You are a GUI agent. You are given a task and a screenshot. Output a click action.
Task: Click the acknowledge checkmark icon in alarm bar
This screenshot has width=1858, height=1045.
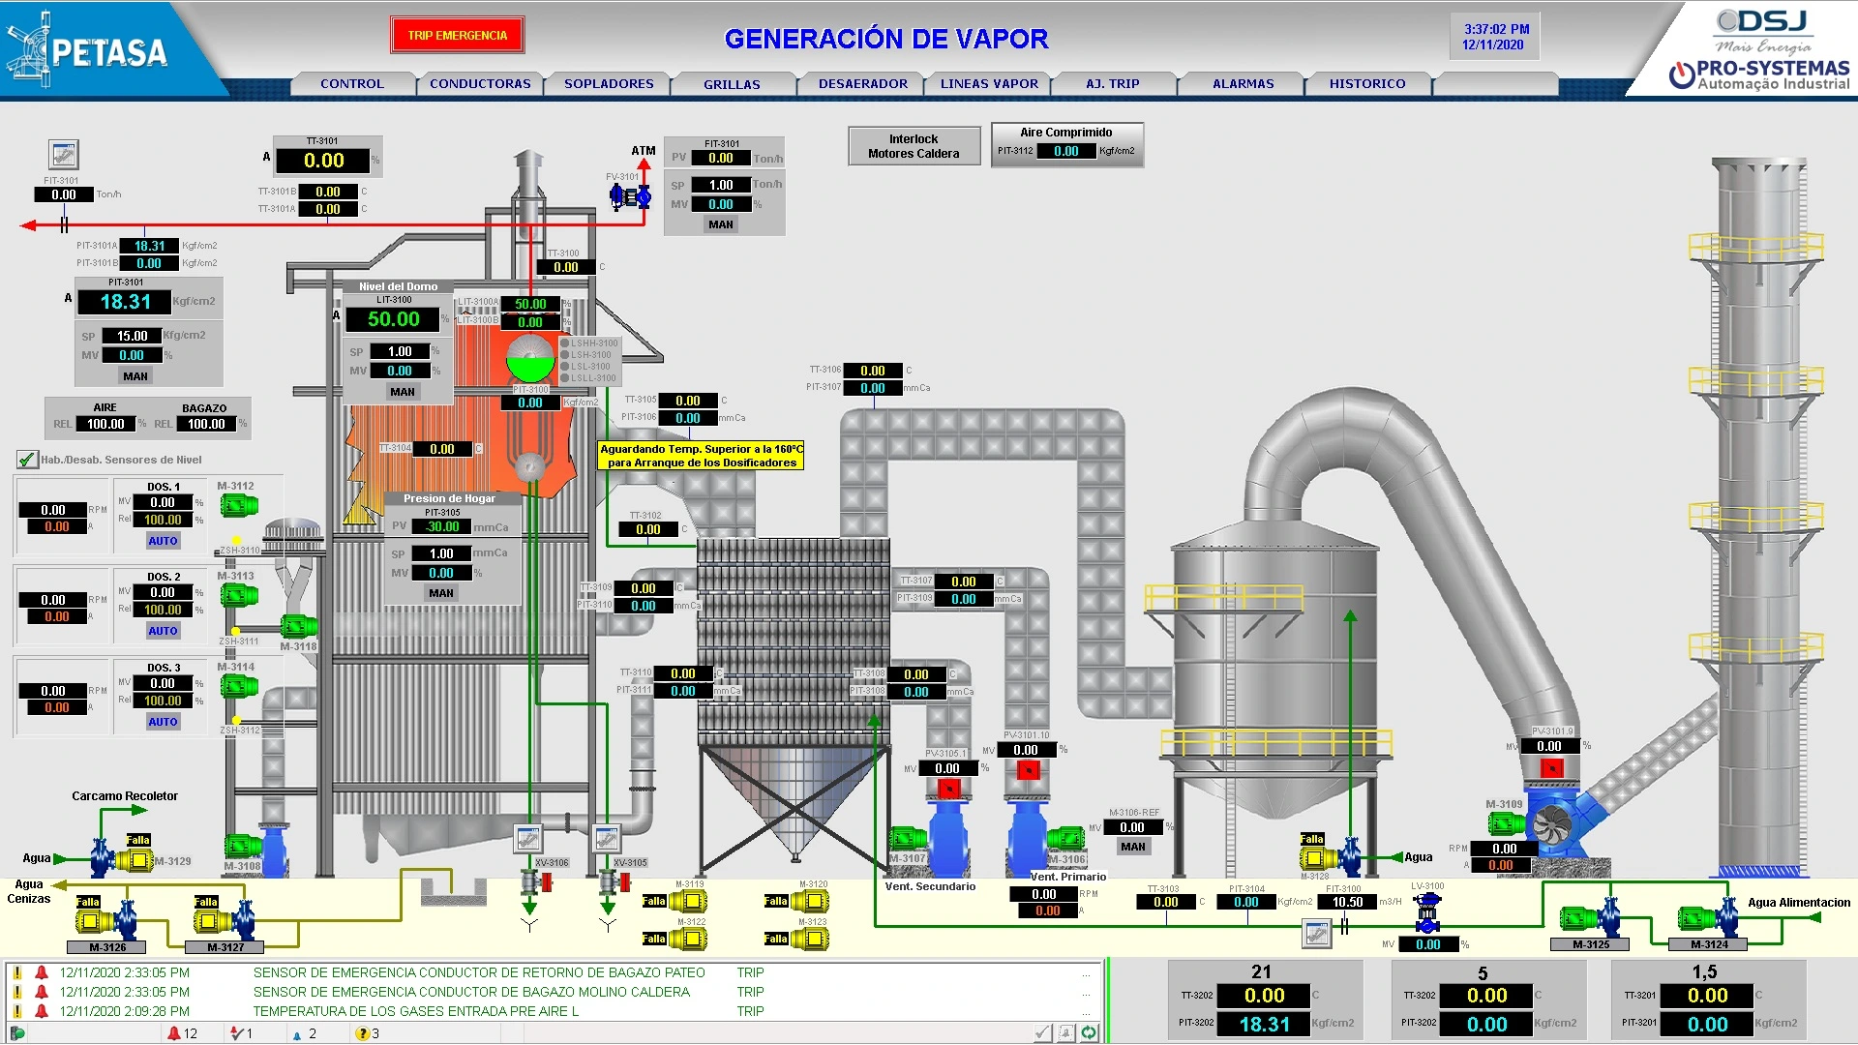tap(1042, 1033)
